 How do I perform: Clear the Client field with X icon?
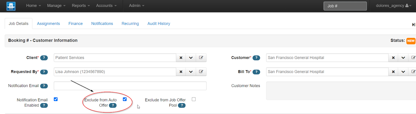(181, 58)
